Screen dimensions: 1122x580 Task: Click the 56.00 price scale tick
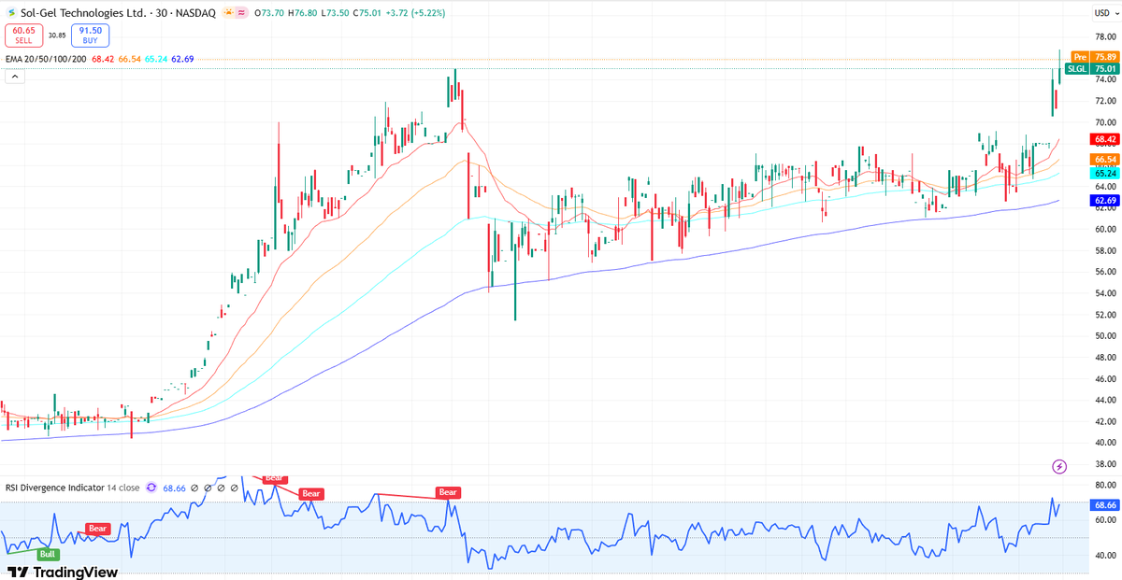coord(1105,272)
